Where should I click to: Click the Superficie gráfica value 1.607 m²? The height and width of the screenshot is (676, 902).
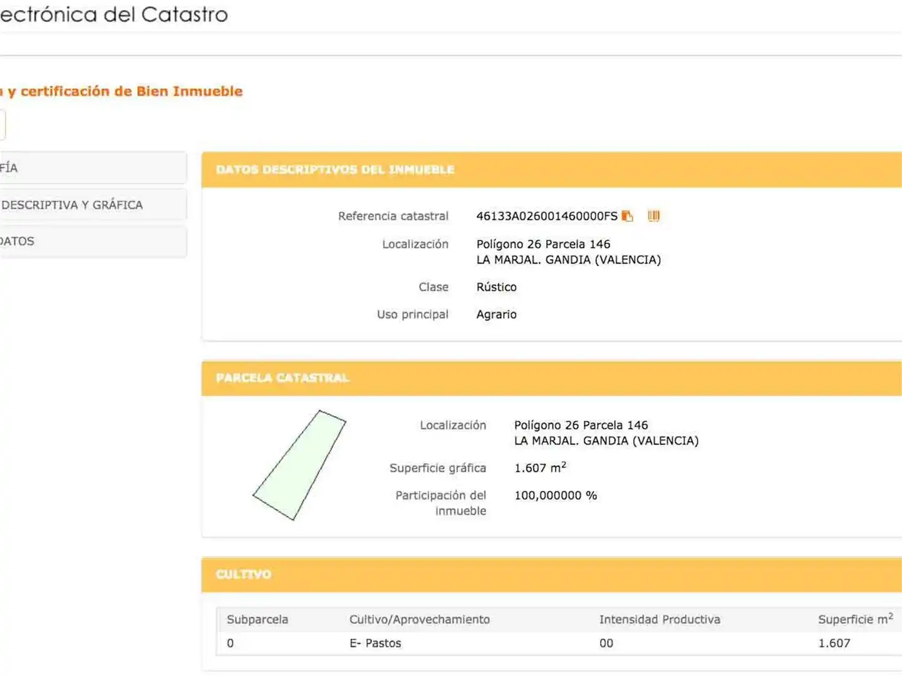tap(541, 468)
